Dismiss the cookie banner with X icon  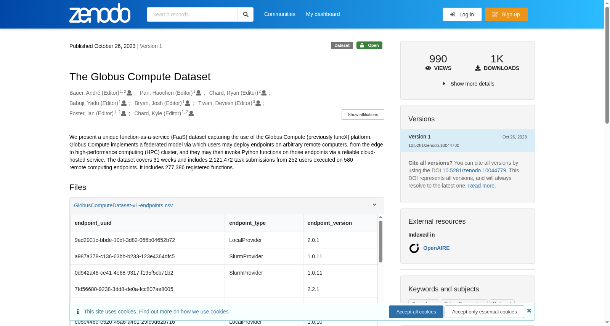[x=529, y=311]
